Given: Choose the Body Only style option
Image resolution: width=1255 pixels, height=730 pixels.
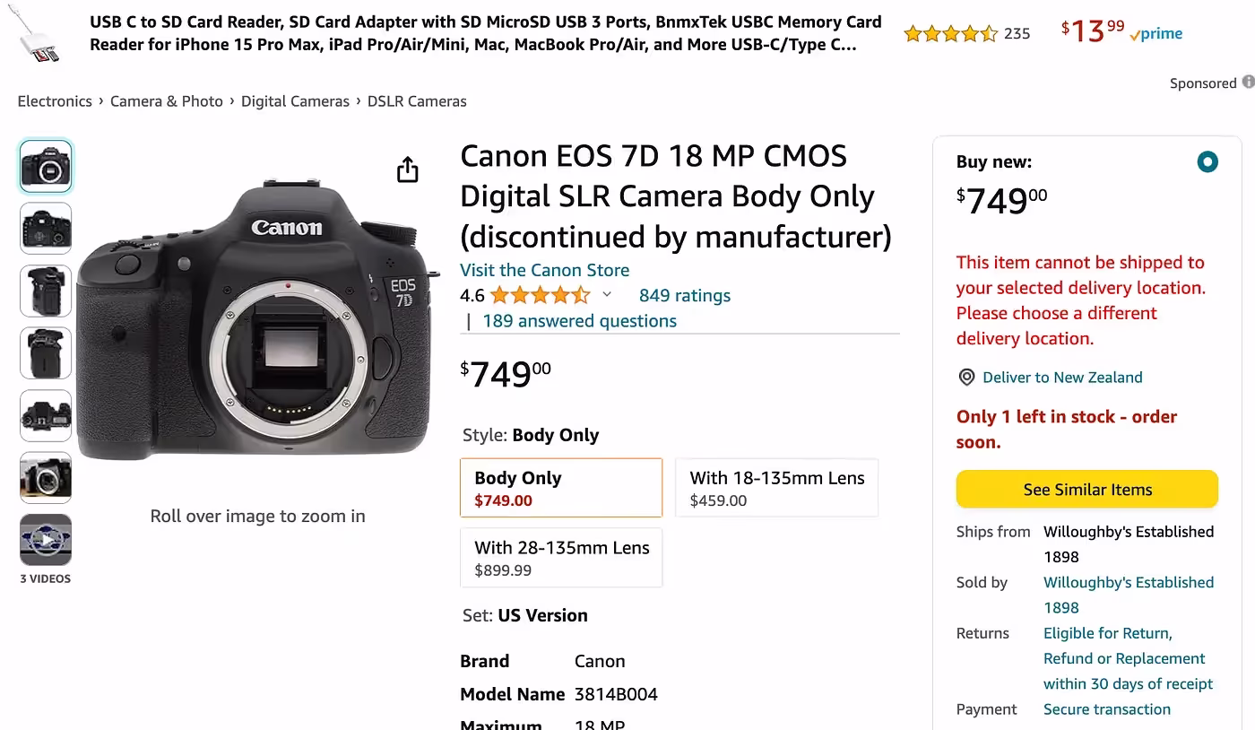Looking at the screenshot, I should (x=561, y=488).
